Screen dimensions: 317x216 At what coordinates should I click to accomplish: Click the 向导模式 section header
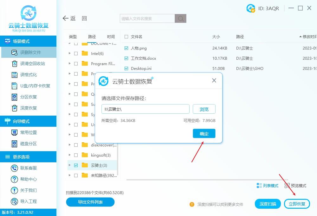(28, 121)
